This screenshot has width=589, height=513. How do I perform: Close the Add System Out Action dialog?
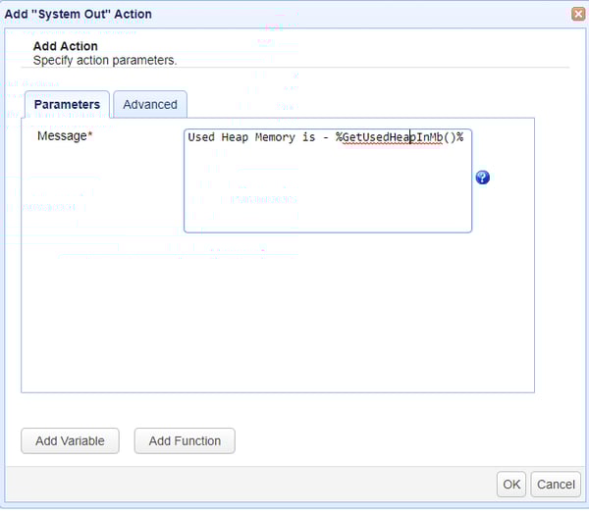click(578, 14)
